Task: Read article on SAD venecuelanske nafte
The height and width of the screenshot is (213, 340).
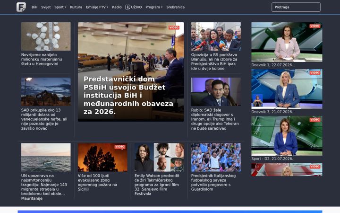Action: [x=44, y=119]
